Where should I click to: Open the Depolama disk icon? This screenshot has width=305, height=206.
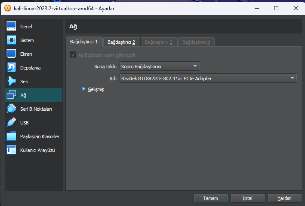(x=12, y=67)
